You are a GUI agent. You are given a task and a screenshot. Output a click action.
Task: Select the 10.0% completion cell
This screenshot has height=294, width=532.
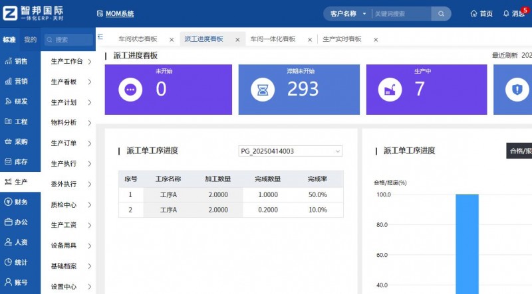[318, 210]
